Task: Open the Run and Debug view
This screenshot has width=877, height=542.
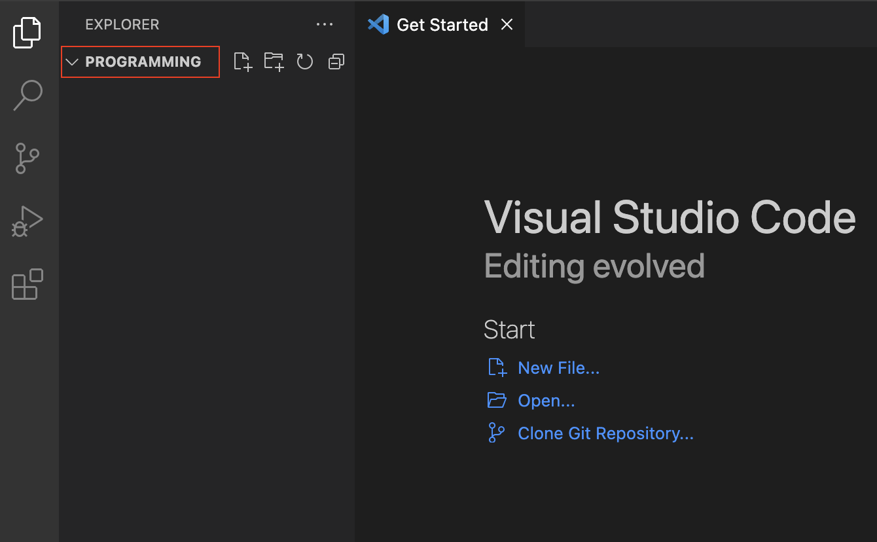Action: [x=27, y=221]
